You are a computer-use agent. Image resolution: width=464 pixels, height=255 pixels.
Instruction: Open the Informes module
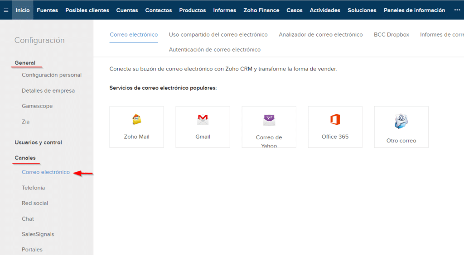click(225, 10)
